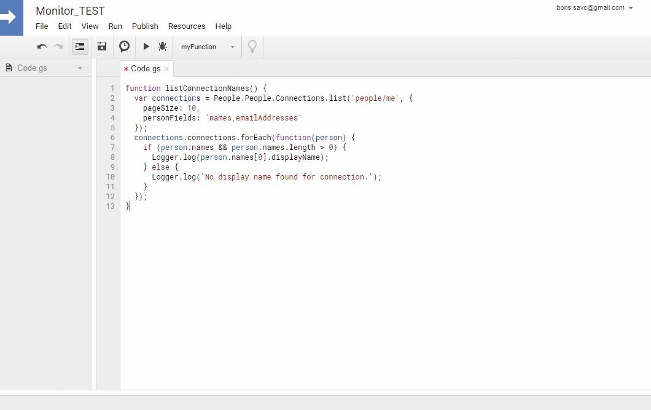Open current project's triggers clock icon
The image size is (651, 410).
pos(124,46)
